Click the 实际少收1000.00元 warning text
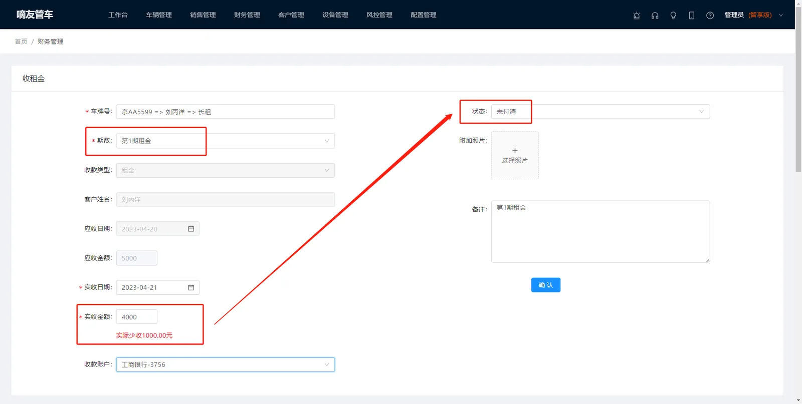Image resolution: width=802 pixels, height=404 pixels. [144, 335]
